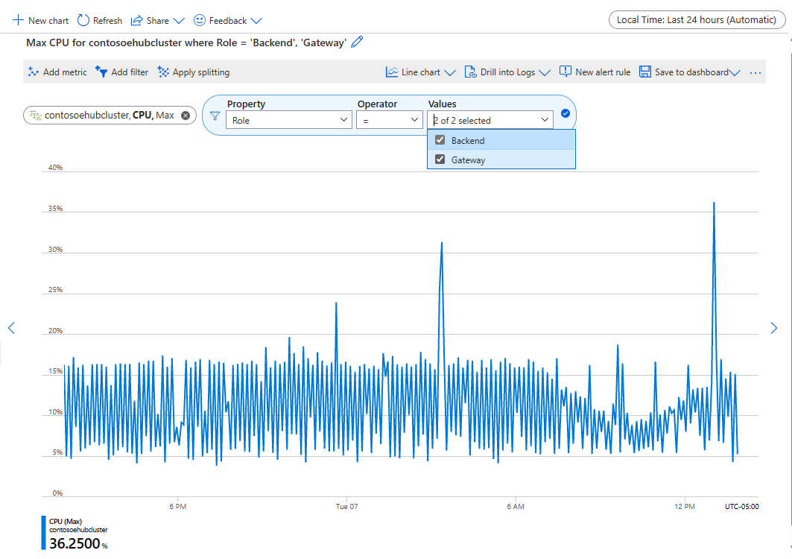
Task: Click the pencil icon to edit chart title
Action: (357, 42)
